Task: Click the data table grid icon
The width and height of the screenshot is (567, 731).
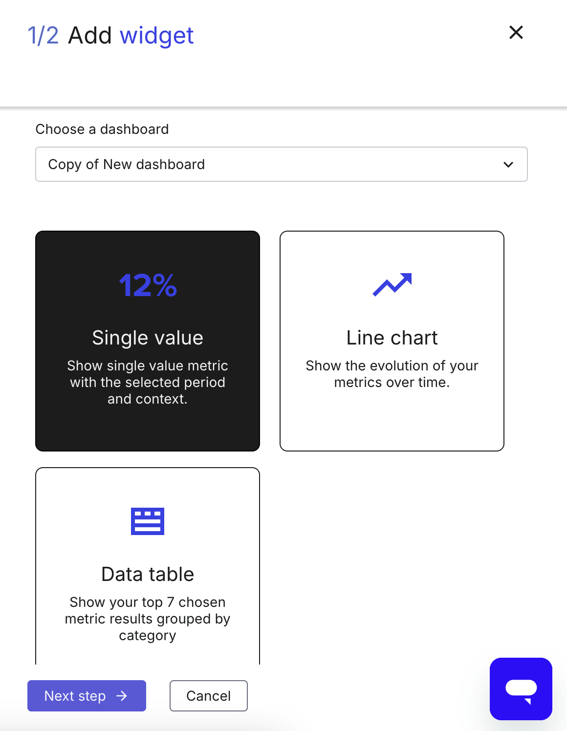Action: [148, 521]
